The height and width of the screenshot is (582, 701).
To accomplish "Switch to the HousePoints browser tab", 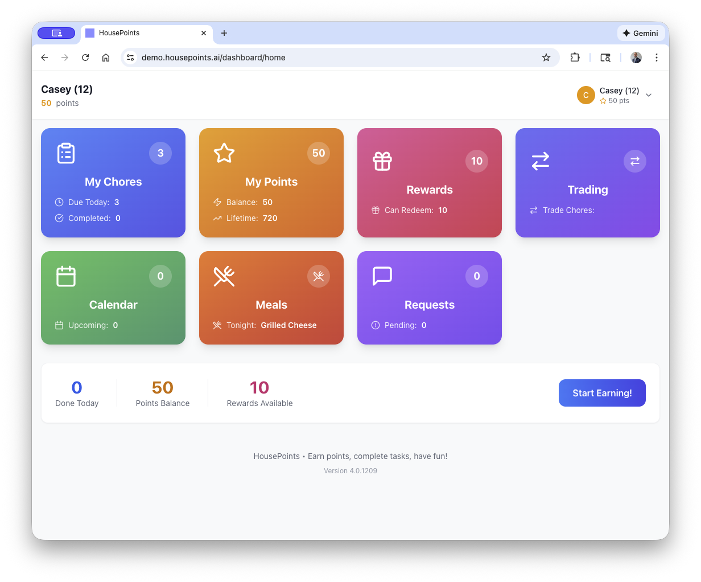I will click(x=147, y=33).
